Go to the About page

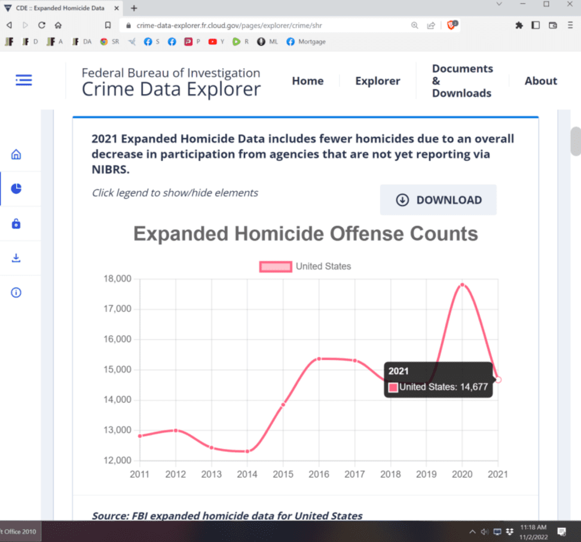540,81
